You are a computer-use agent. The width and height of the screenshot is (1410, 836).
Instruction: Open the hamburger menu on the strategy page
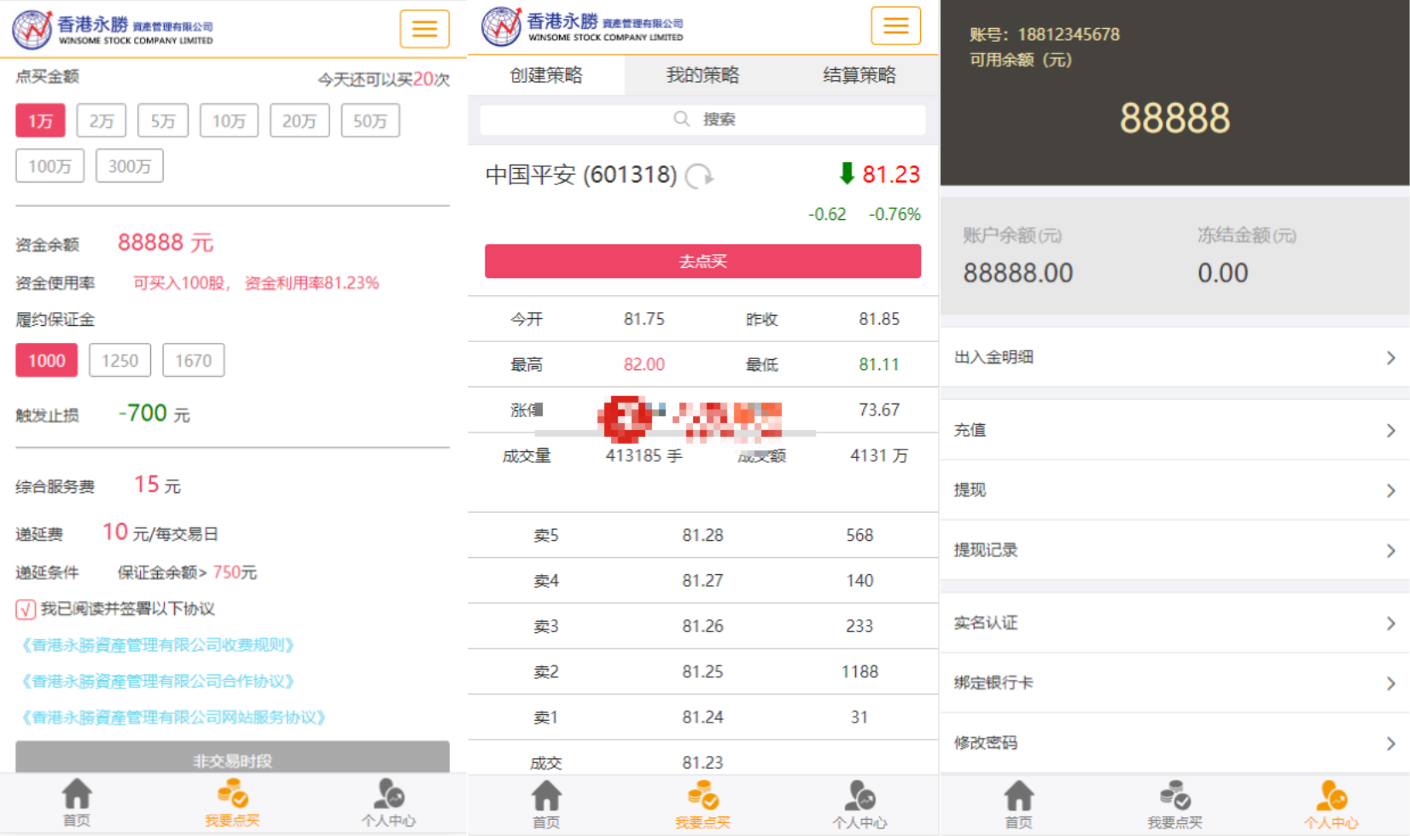tap(895, 26)
